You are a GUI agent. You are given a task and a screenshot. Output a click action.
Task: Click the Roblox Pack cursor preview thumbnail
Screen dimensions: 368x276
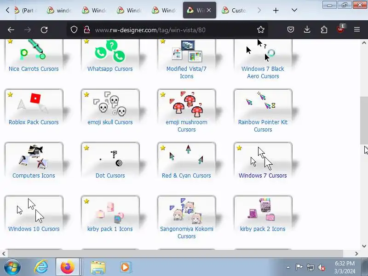34,104
